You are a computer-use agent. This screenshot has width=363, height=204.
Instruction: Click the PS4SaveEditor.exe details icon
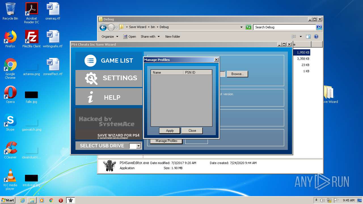point(109,166)
